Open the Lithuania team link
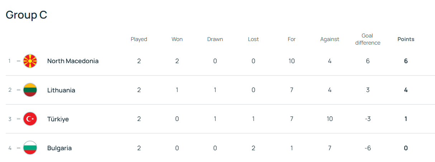This screenshot has height=162, width=435. (61, 90)
